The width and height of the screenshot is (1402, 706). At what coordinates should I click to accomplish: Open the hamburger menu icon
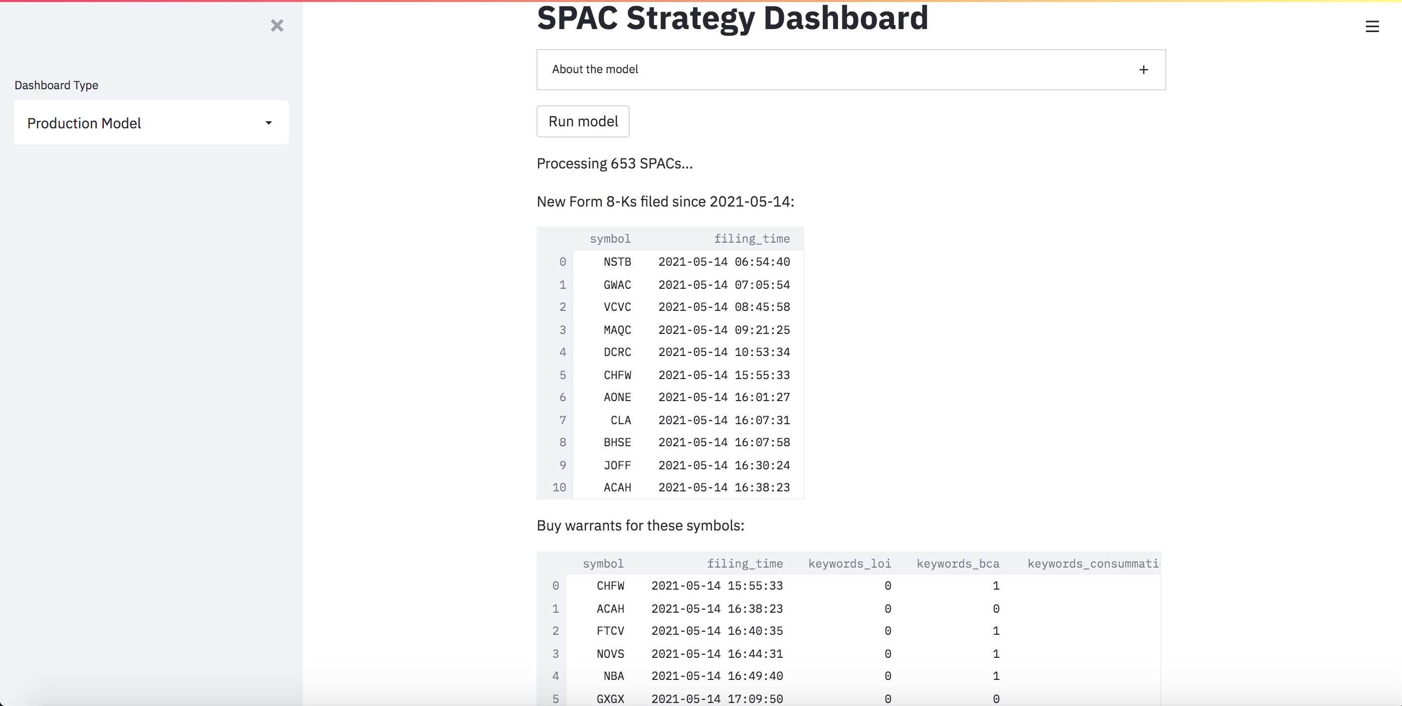point(1371,26)
